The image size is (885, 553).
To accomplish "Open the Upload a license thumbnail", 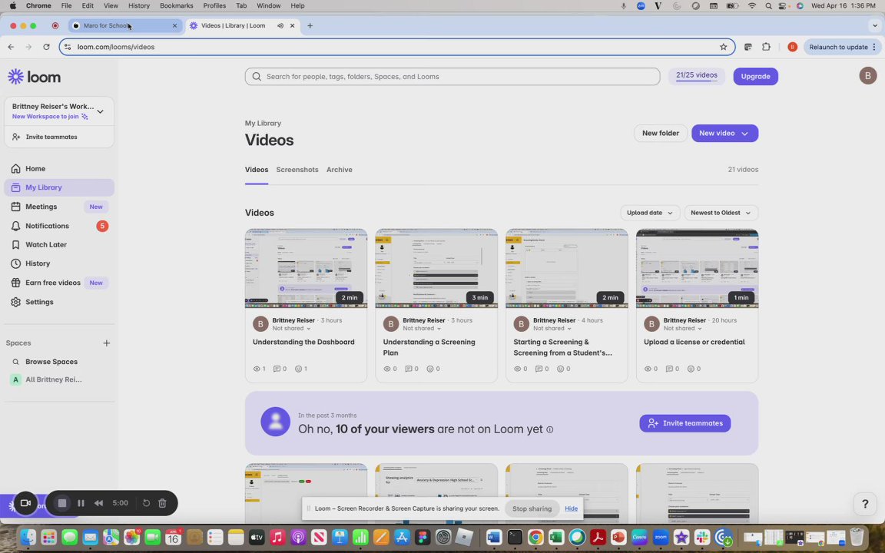I will (697, 269).
